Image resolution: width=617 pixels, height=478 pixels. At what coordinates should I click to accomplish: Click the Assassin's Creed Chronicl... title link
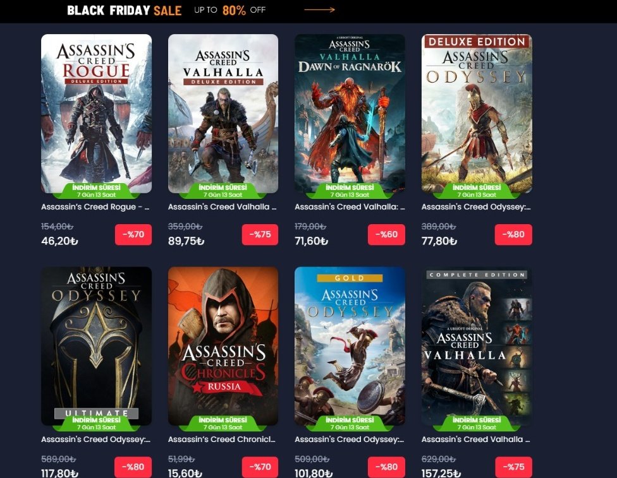(x=221, y=439)
